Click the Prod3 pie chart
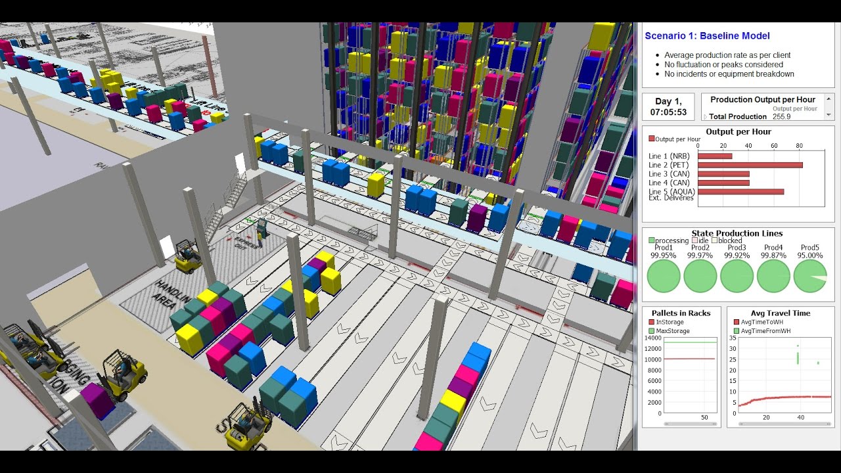Image resolution: width=841 pixels, height=473 pixels. point(737,276)
